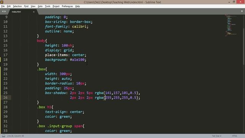Click HTML syntax selector in status bar
245x138 pixels.
coord(235,136)
